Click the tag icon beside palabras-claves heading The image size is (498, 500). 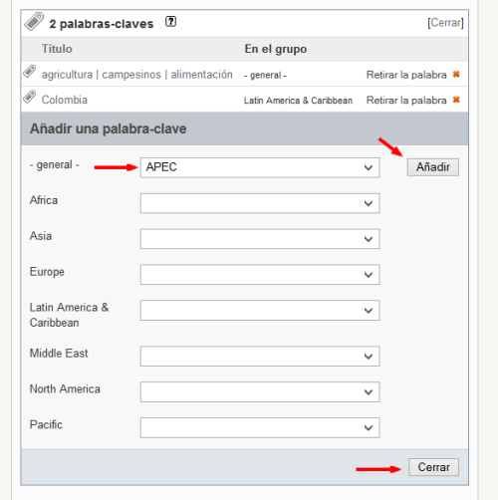[x=34, y=22]
